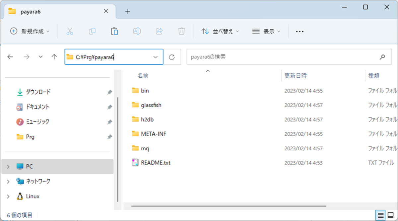Go up one folder level
Viewport: 398px width, 221px height.
54,57
